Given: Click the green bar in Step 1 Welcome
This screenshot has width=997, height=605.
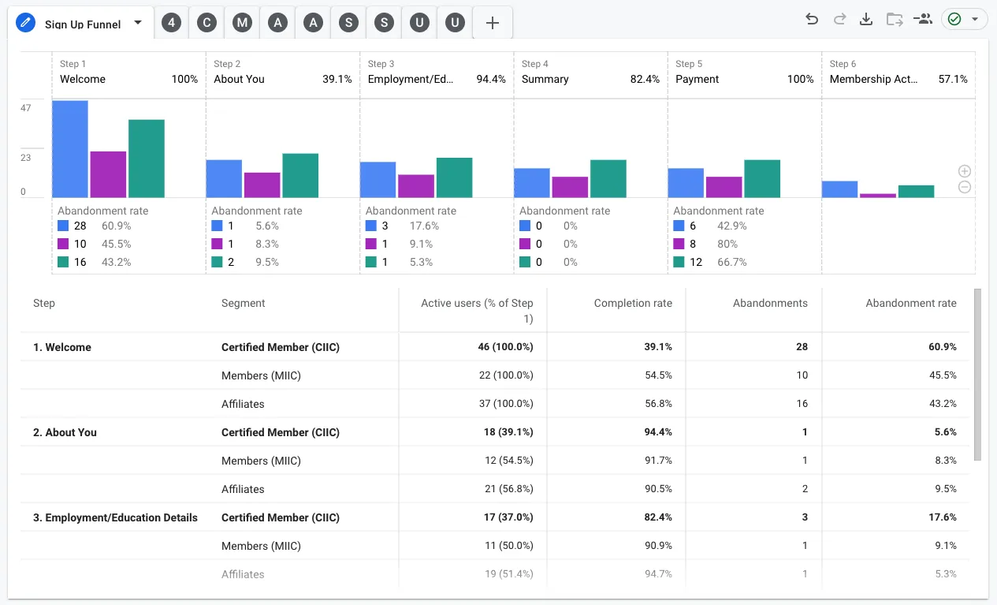Looking at the screenshot, I should (147, 159).
